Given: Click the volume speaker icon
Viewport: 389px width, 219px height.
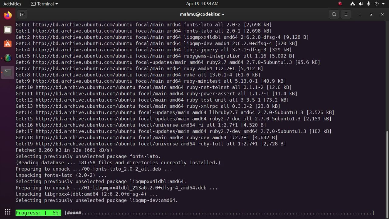Looking at the screenshot, I should [361, 4].
